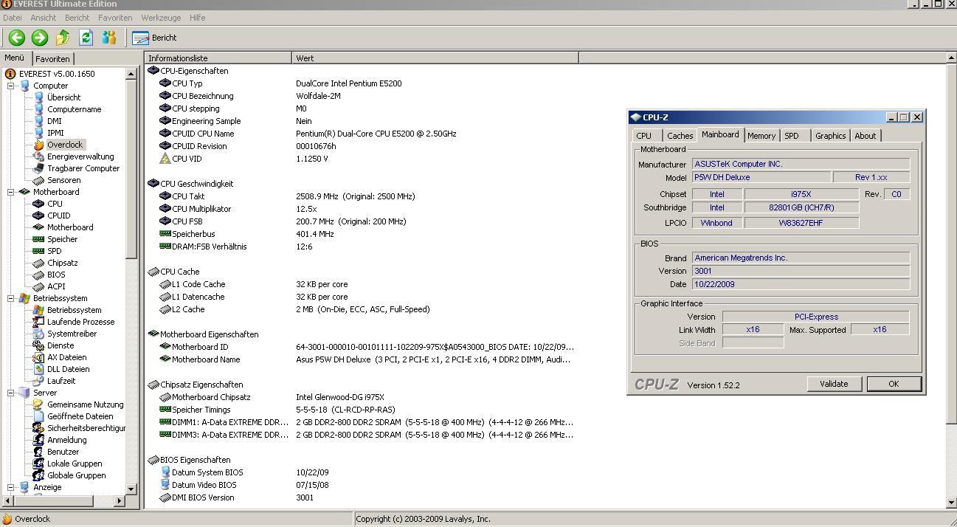Select Gemeinsame Nutzung under Server
Viewport: 957px width, 527px height.
click(x=85, y=404)
